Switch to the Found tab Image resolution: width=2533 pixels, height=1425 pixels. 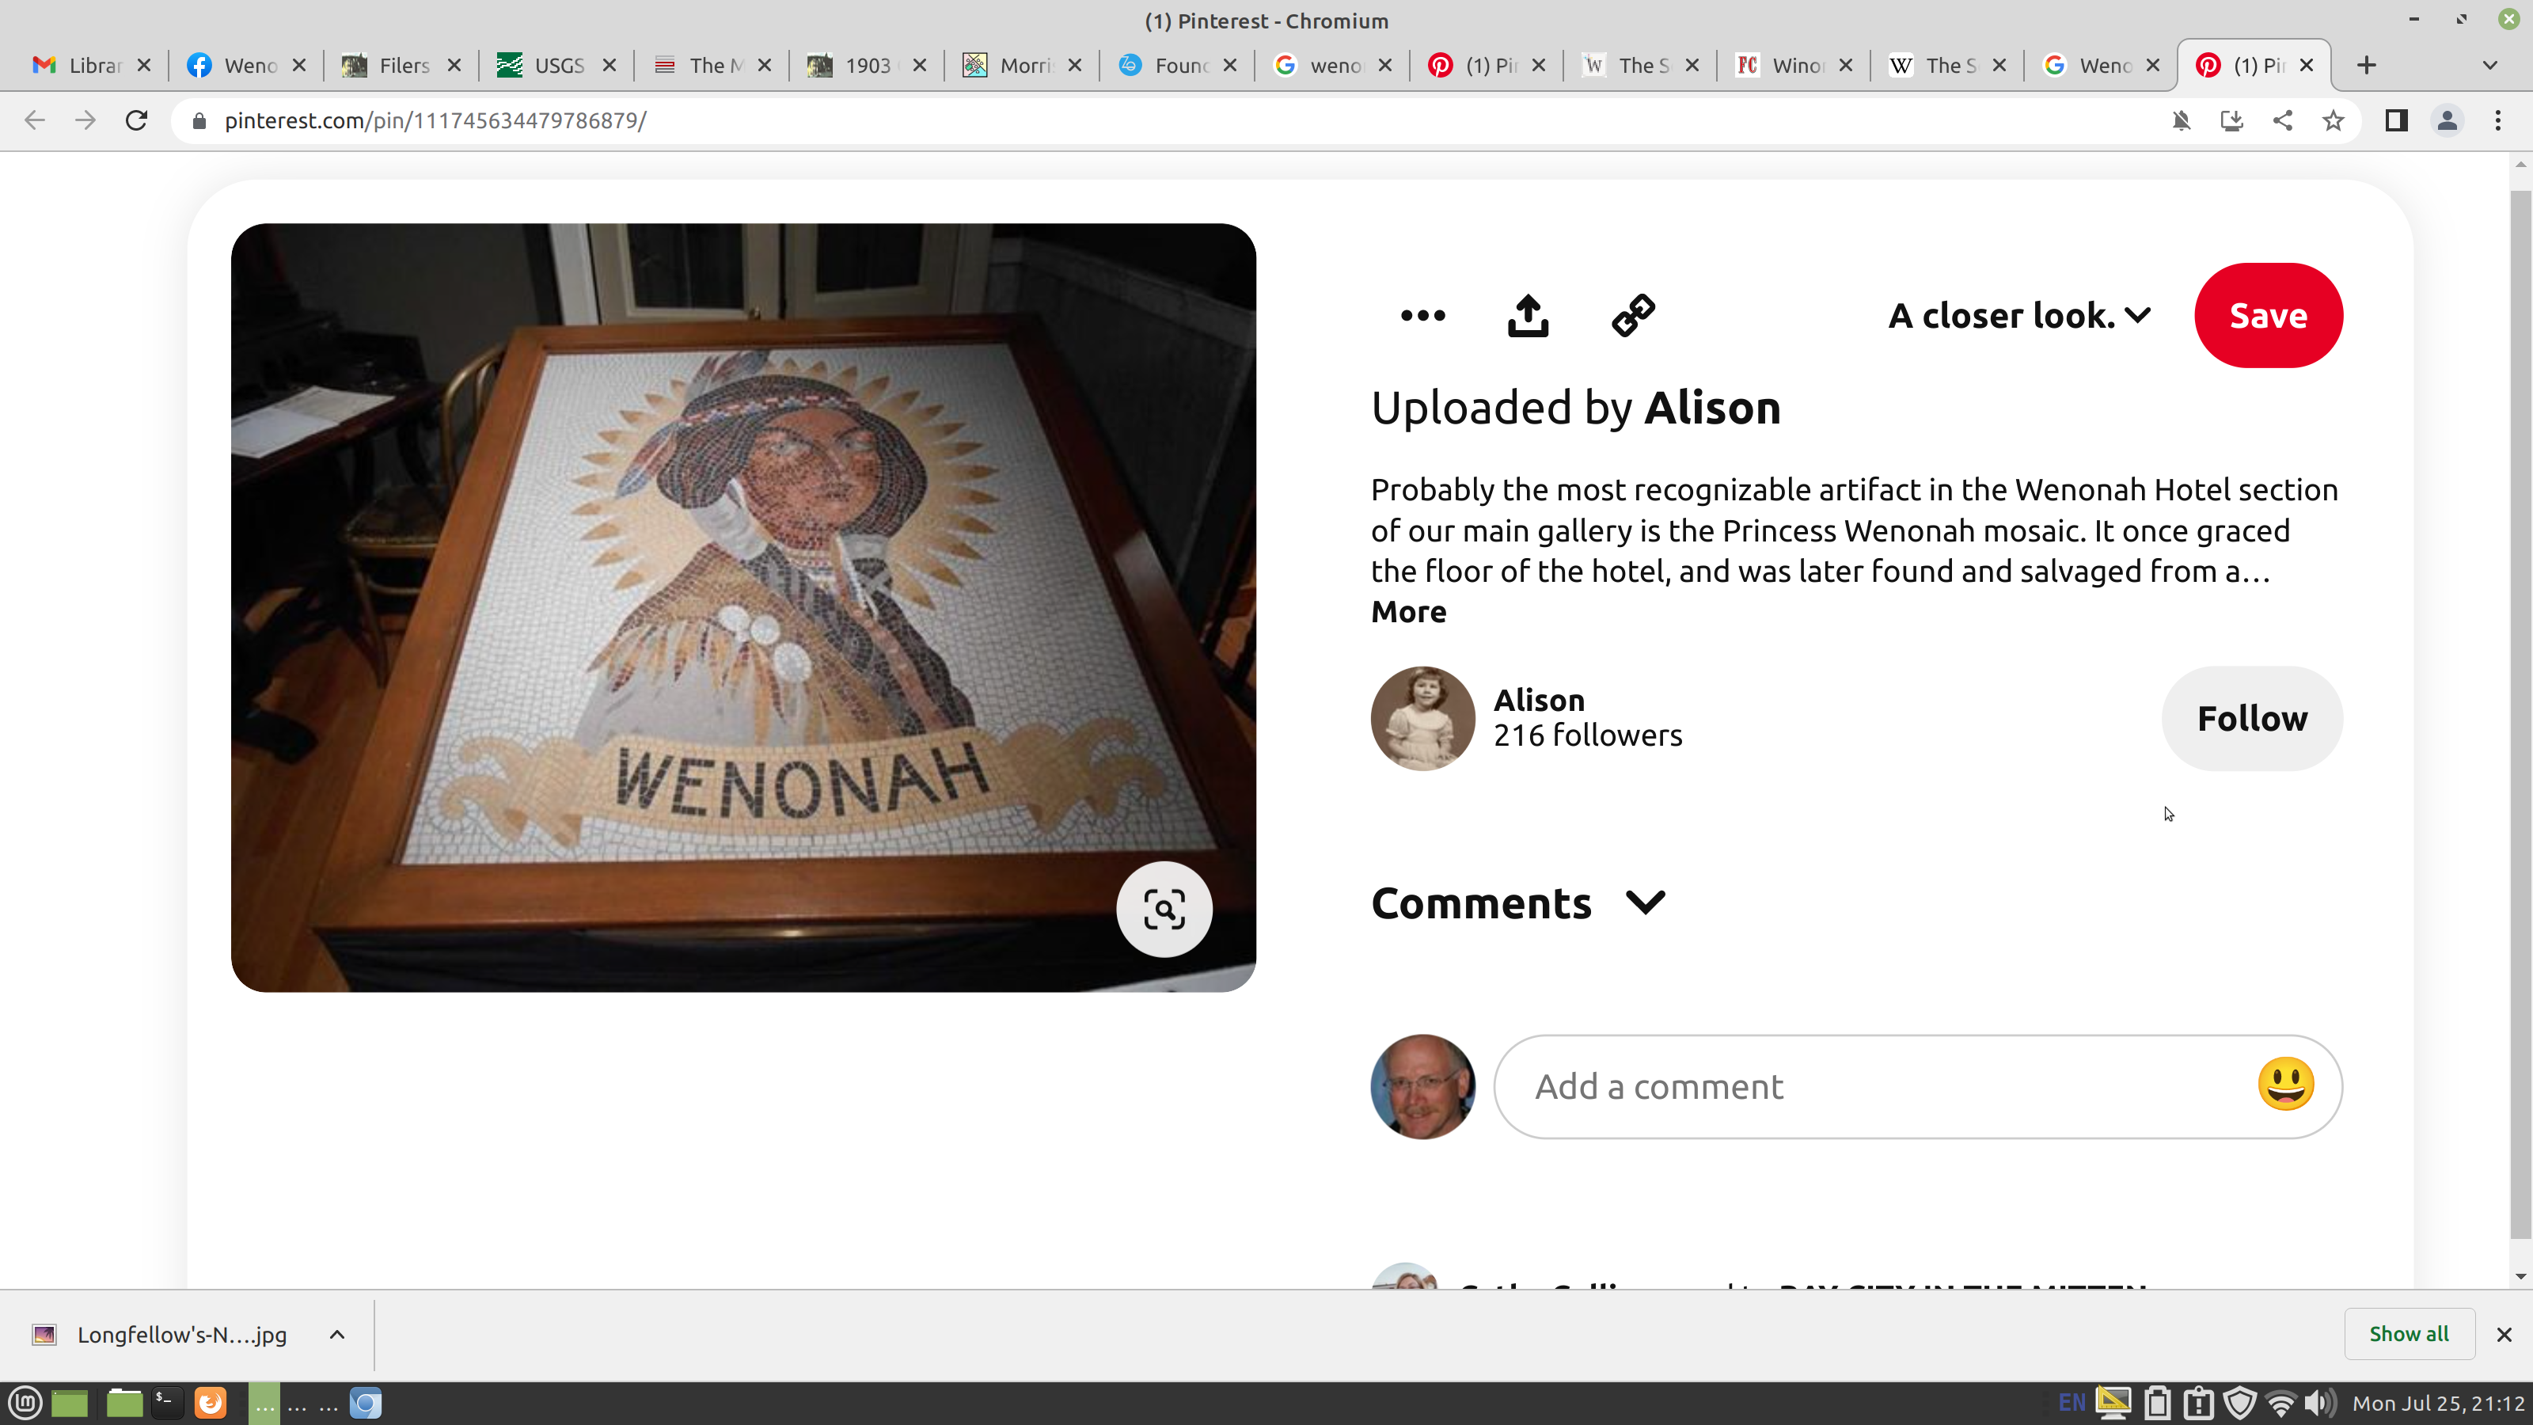point(1176,65)
